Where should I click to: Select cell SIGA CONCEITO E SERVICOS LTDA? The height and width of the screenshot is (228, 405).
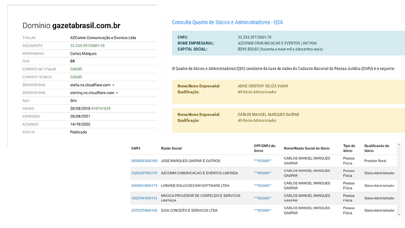(189, 210)
